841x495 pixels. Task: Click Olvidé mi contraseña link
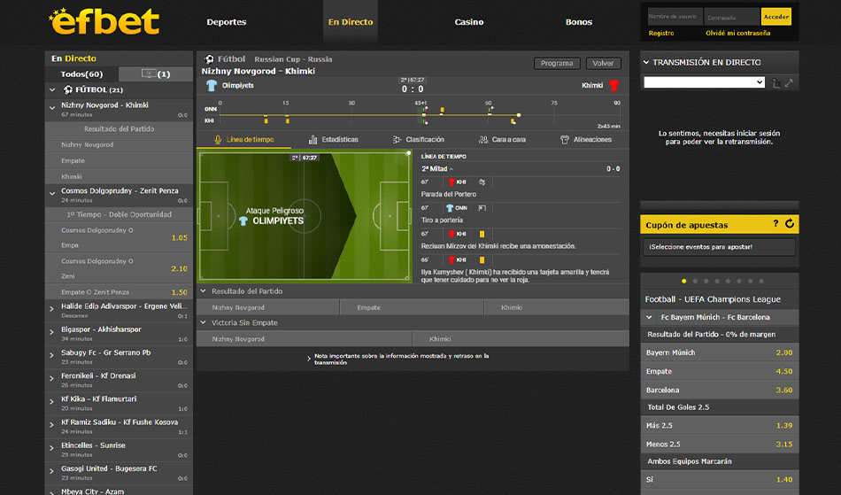tap(738, 34)
